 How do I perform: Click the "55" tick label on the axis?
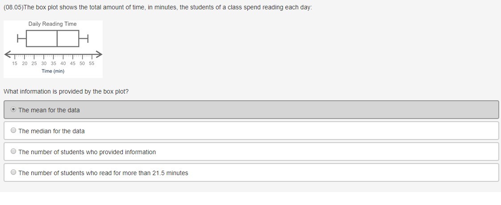pyautogui.click(x=92, y=64)
